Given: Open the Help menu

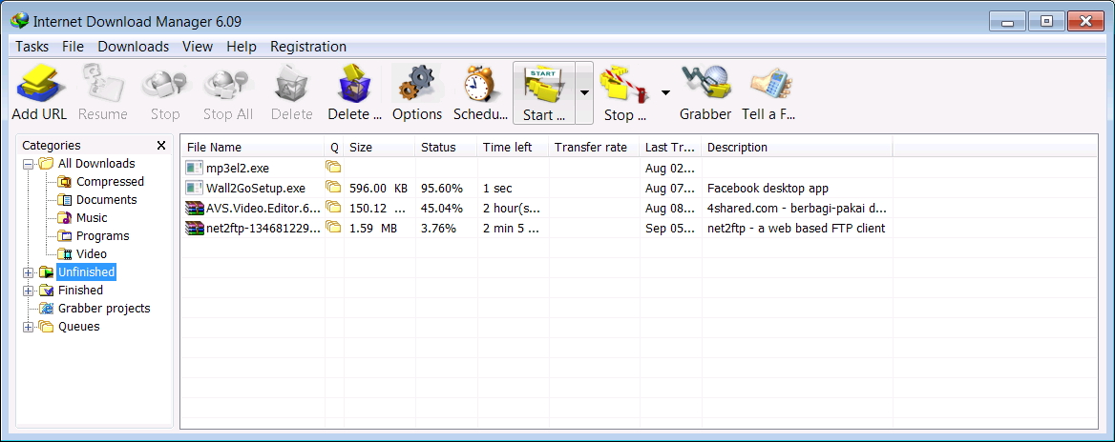Looking at the screenshot, I should click(x=242, y=46).
